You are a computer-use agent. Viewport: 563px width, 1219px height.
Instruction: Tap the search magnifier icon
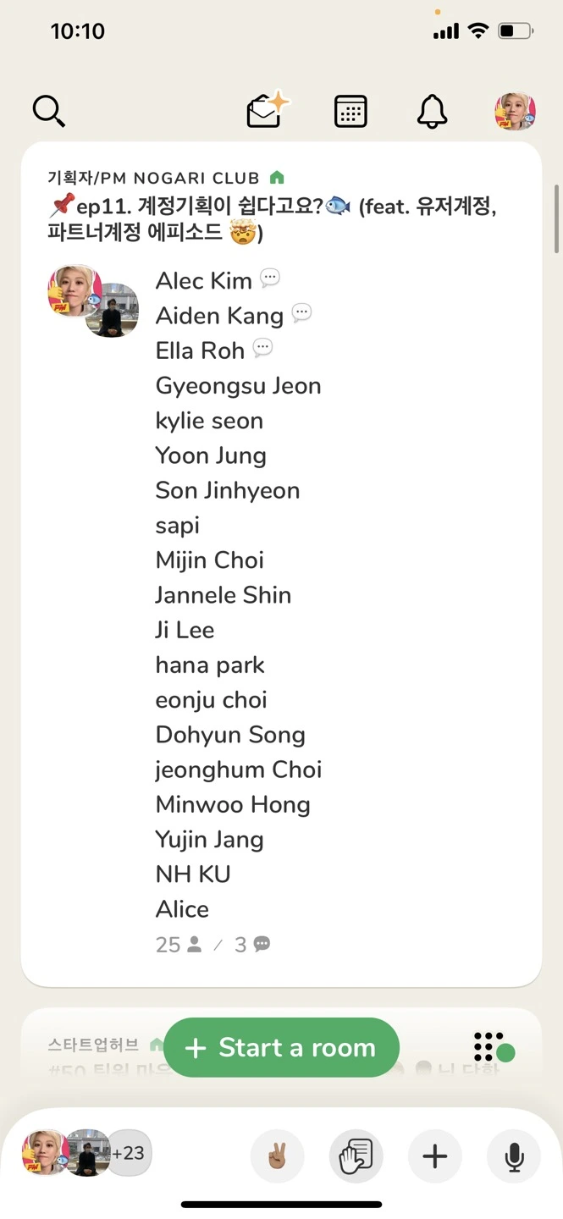(48, 111)
